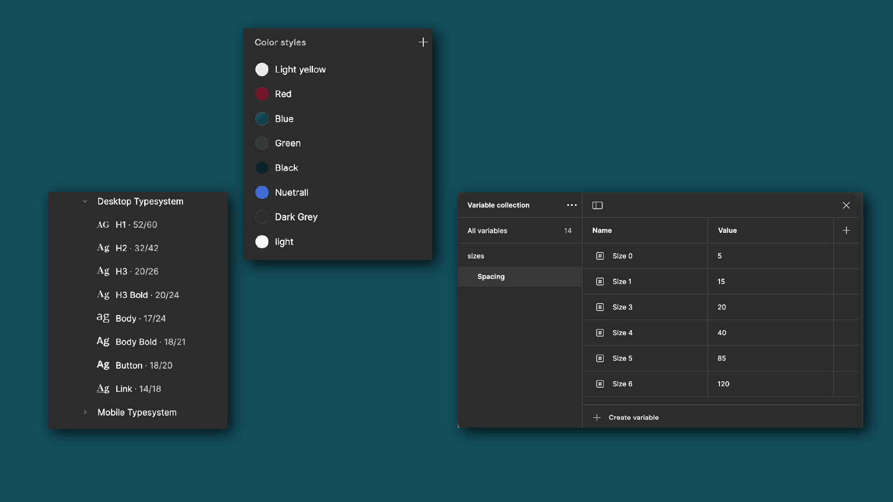Close the variables panel
This screenshot has width=893, height=502.
click(846, 205)
